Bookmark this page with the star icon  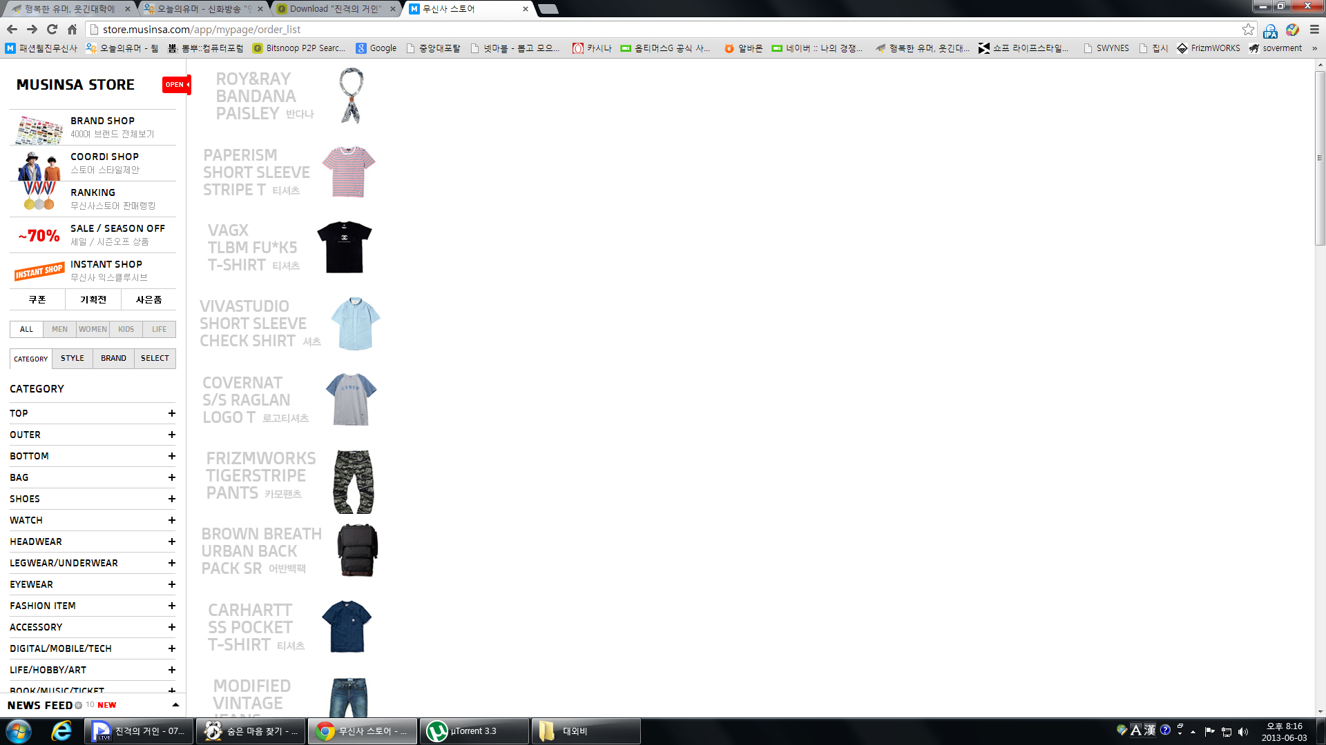[1248, 29]
